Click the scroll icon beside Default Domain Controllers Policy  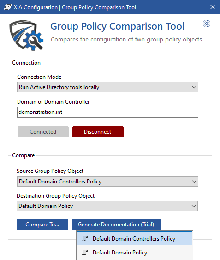point(84,239)
